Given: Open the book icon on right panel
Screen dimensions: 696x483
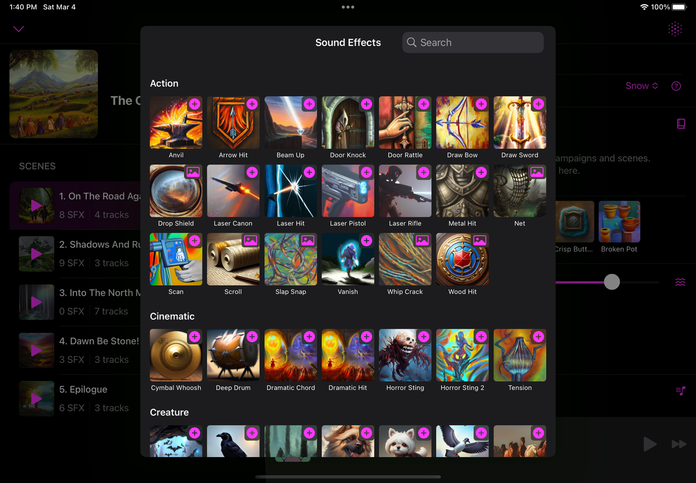Looking at the screenshot, I should coord(681,124).
